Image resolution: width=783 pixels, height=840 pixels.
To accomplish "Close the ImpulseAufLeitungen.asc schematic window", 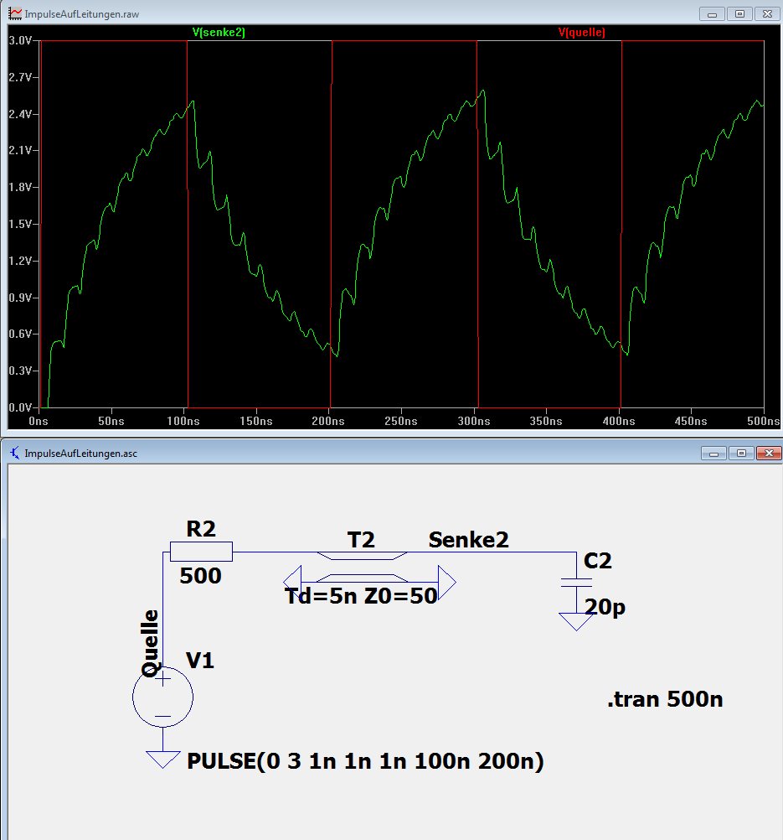I will point(769,454).
